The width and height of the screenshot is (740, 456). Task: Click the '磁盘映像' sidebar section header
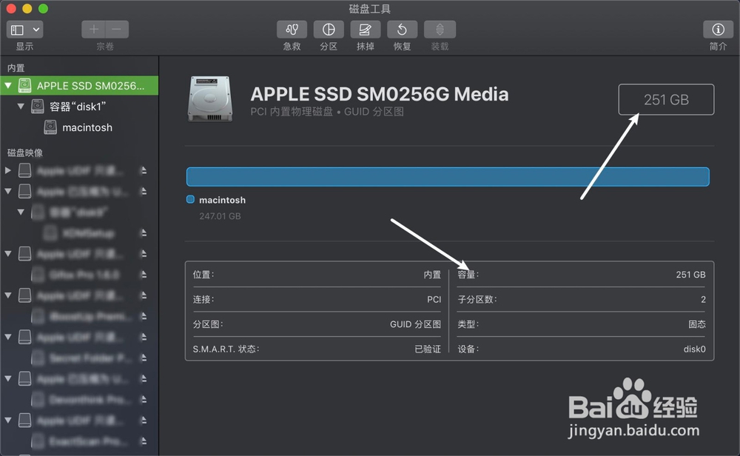[25, 153]
